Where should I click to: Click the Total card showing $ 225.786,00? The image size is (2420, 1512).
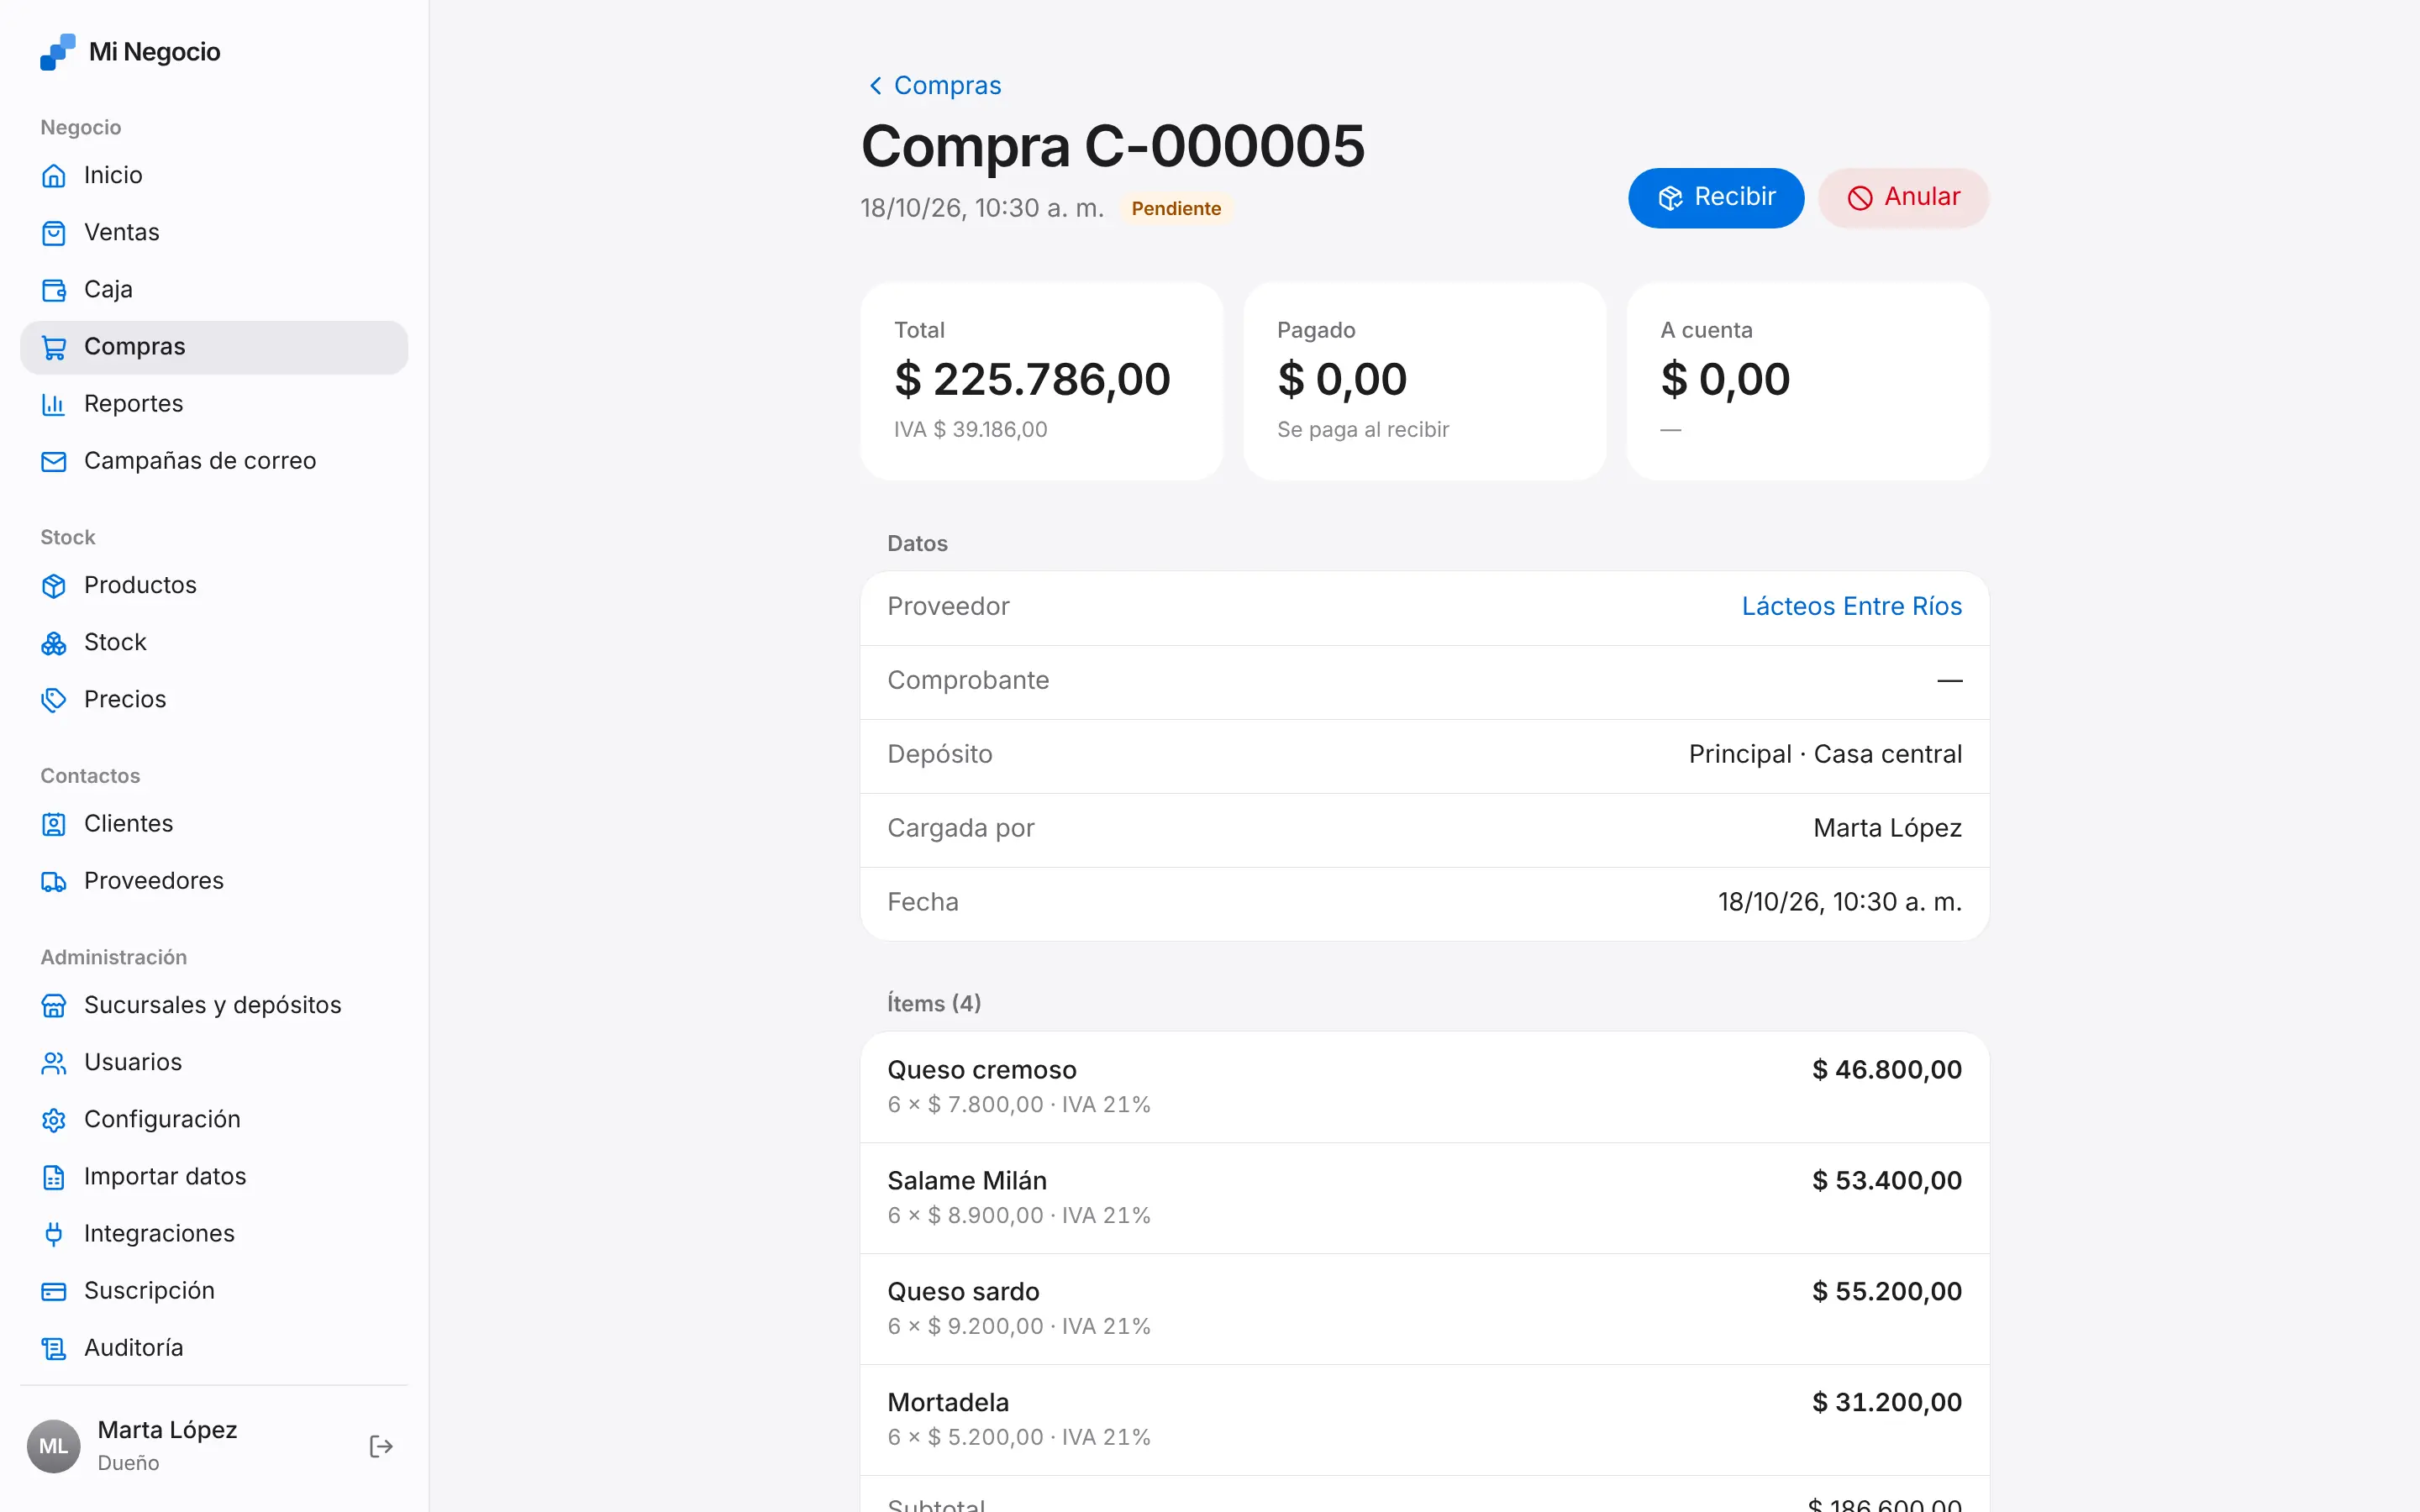click(x=1041, y=381)
